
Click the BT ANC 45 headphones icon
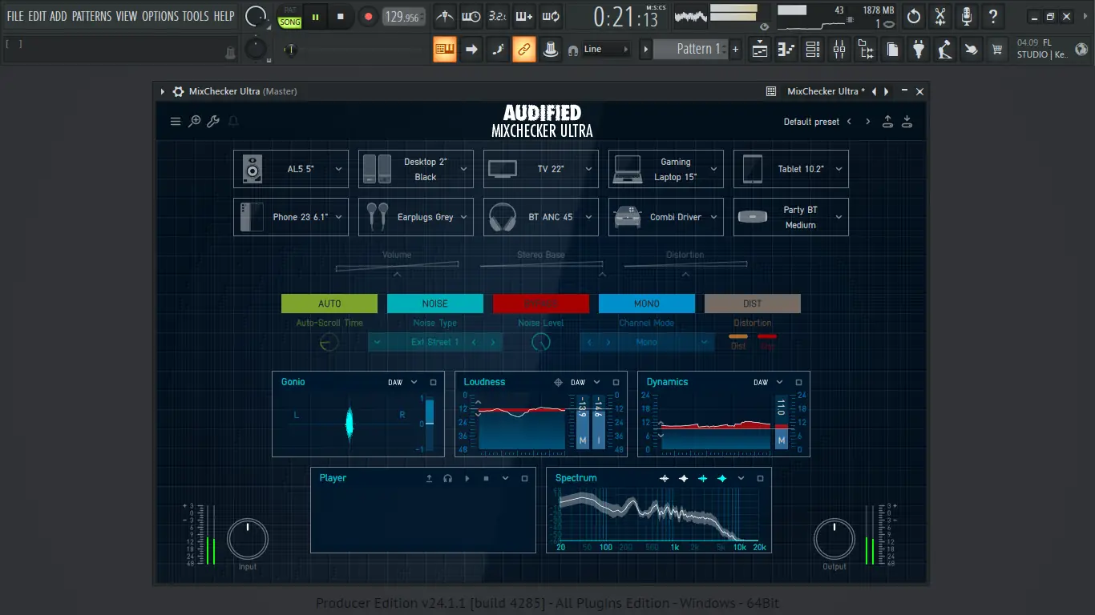pyautogui.click(x=502, y=217)
